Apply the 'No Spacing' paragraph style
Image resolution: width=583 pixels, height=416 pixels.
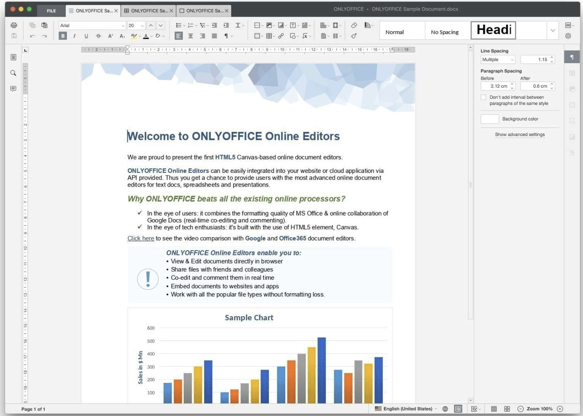(x=444, y=32)
